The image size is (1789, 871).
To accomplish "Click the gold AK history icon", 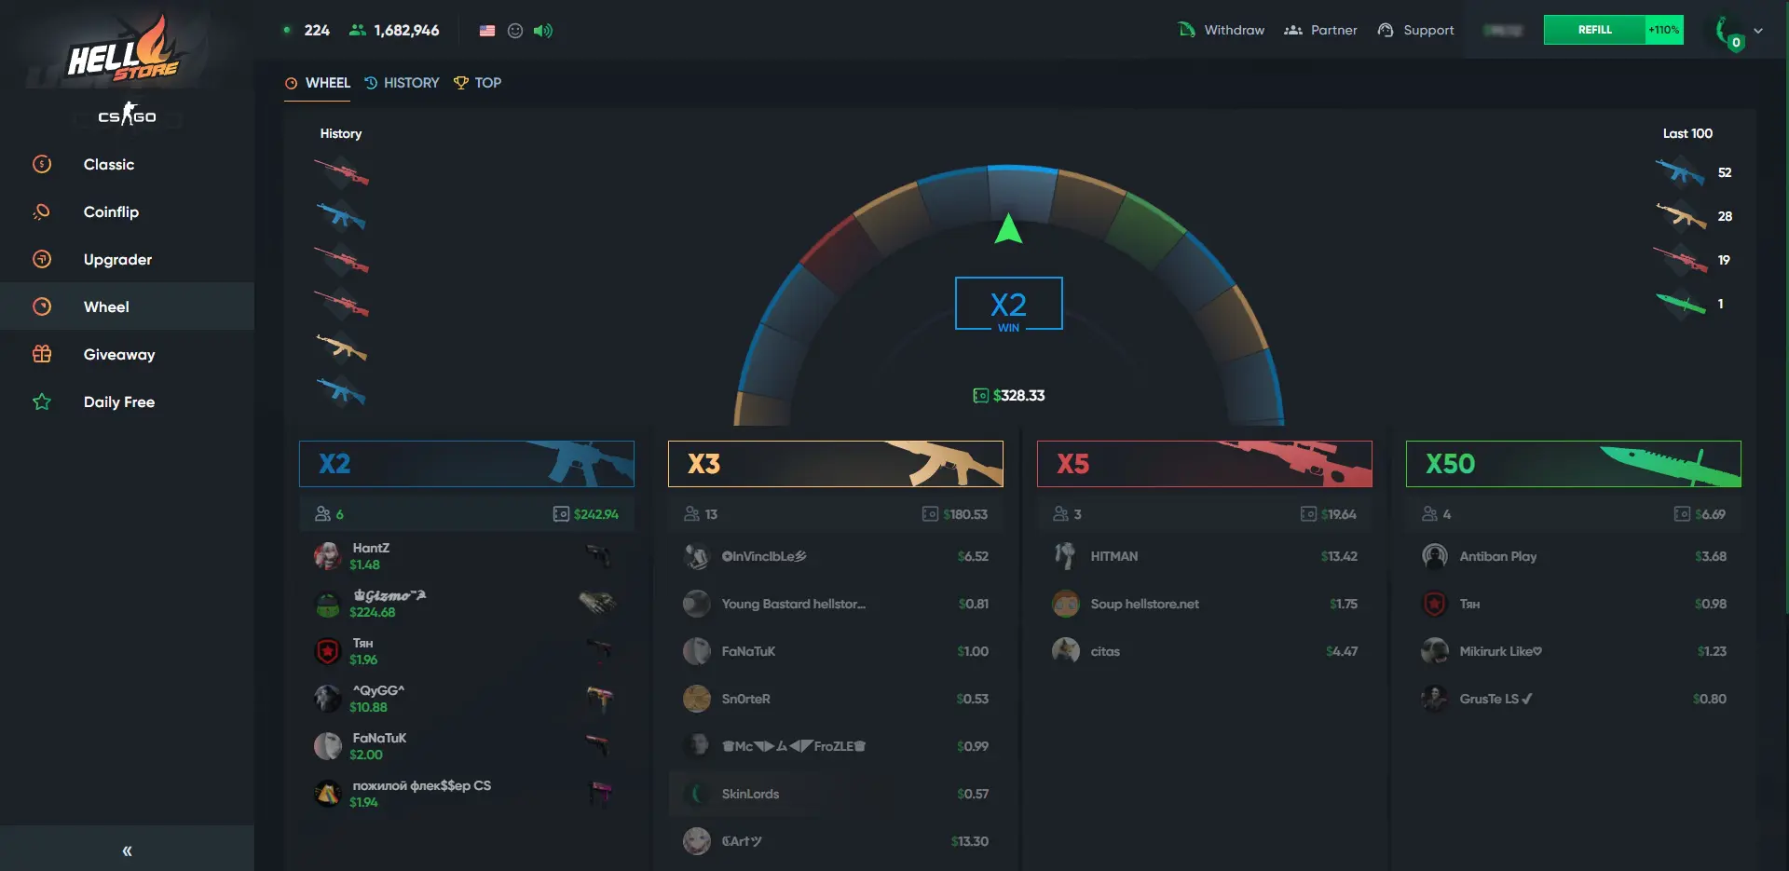I will (342, 347).
